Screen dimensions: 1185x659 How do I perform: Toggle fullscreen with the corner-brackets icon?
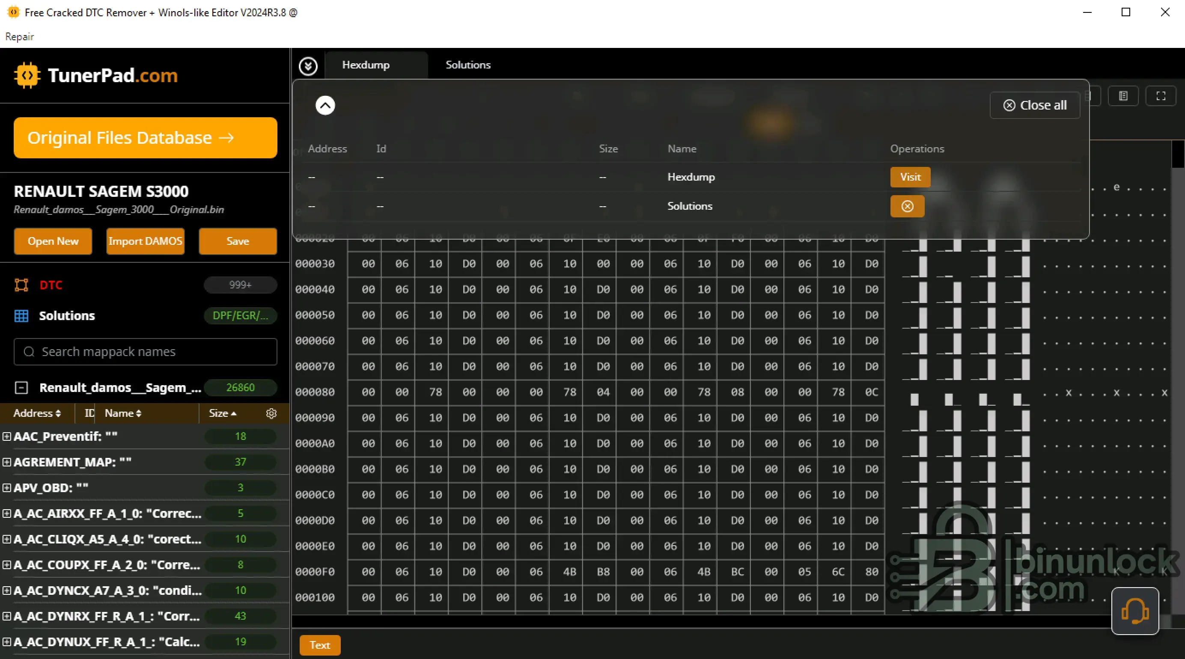tap(1161, 96)
